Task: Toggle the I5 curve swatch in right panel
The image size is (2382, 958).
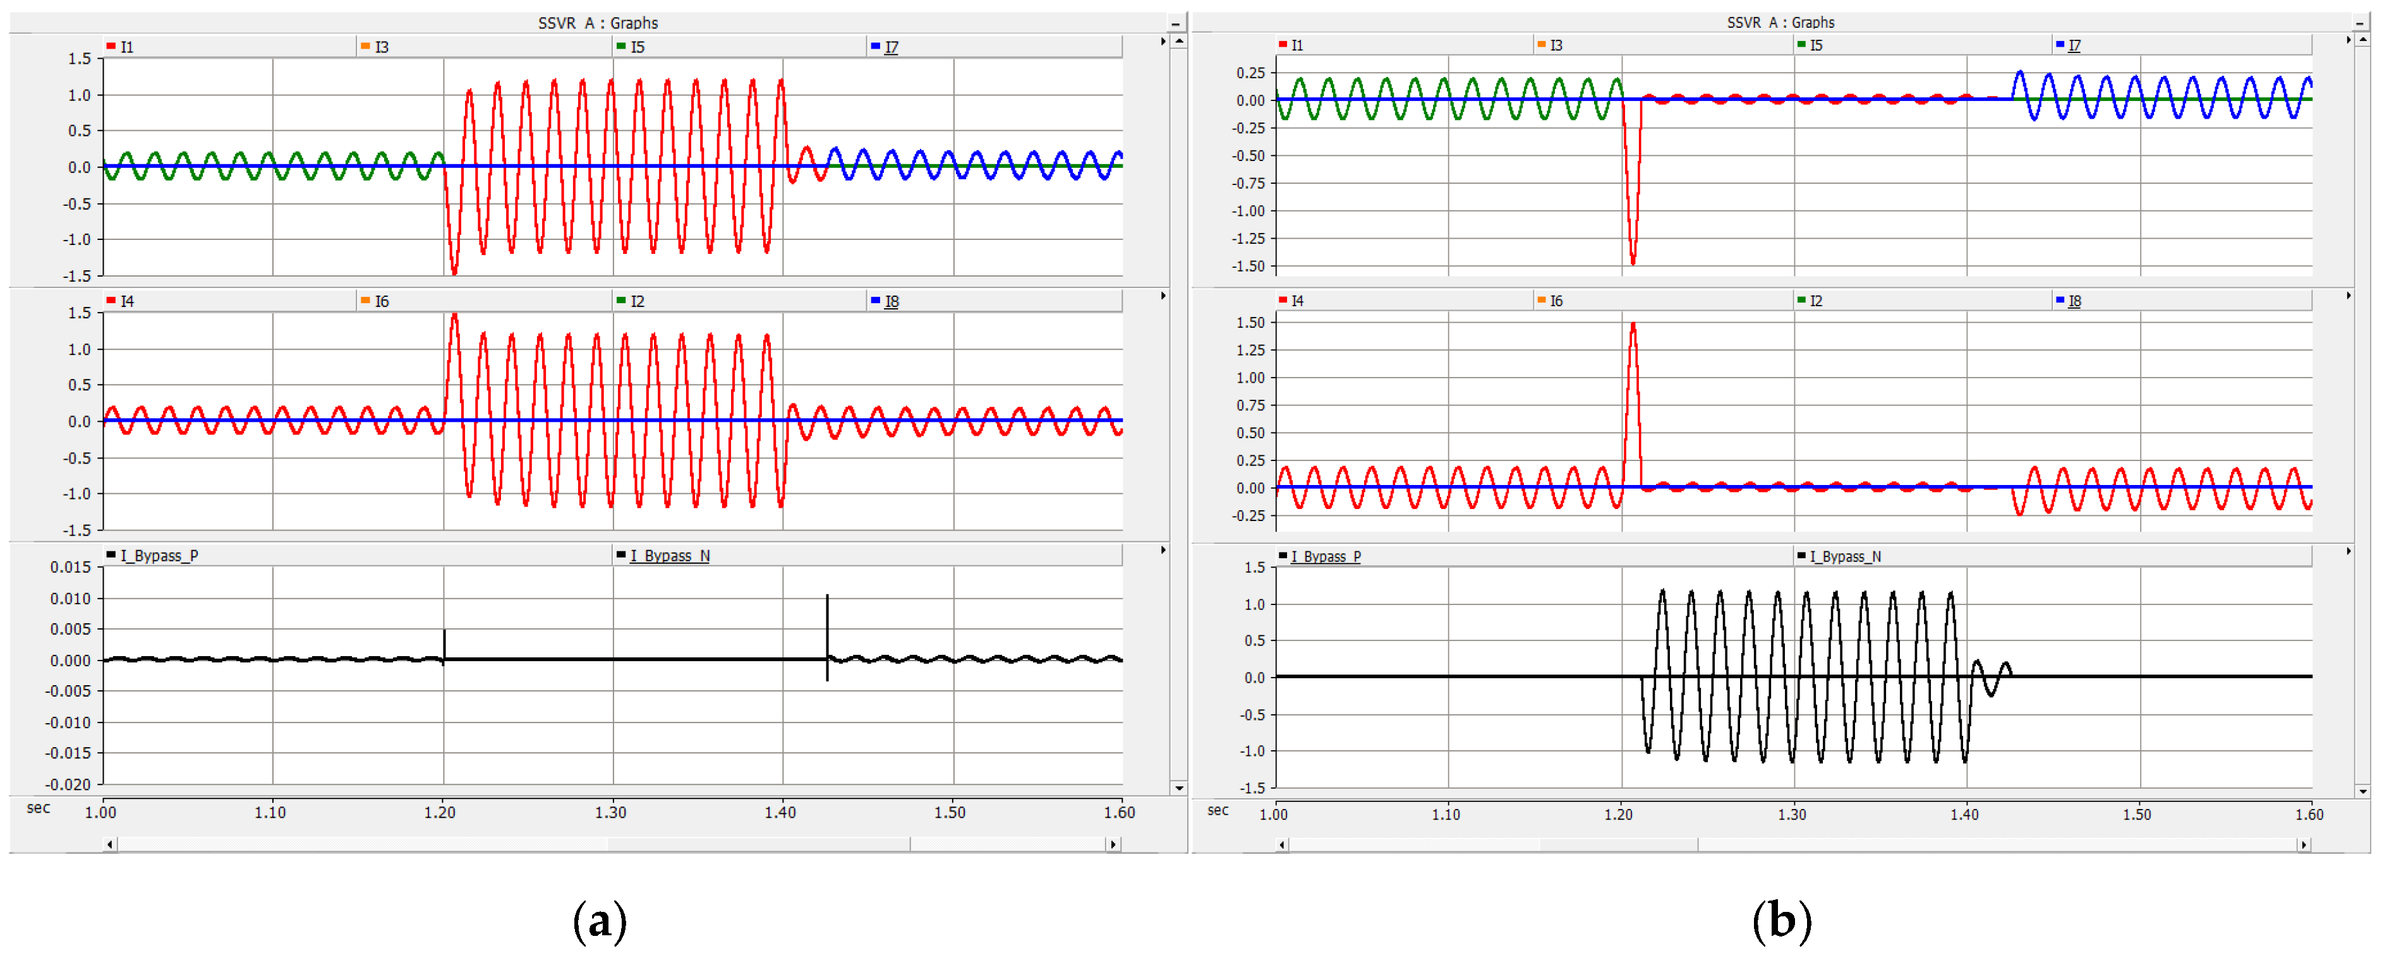Action: [x=1800, y=44]
